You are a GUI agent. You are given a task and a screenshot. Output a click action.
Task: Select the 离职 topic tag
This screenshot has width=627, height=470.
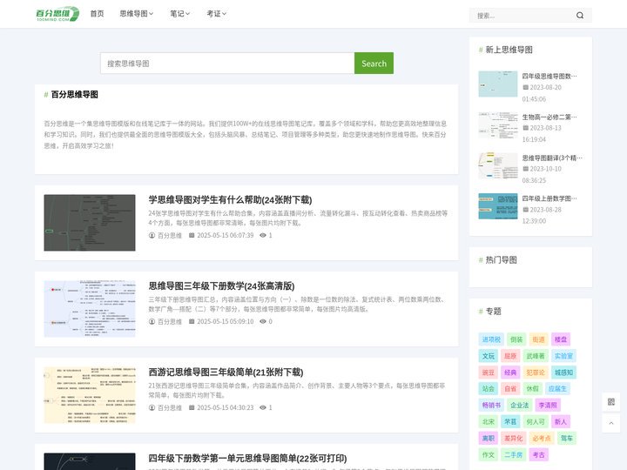[x=488, y=439]
